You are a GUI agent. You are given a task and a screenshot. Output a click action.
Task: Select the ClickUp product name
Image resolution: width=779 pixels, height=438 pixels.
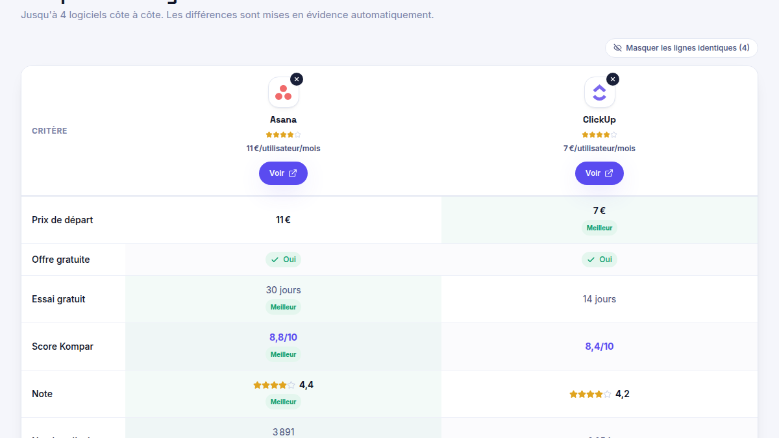point(599,119)
